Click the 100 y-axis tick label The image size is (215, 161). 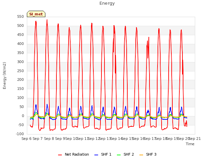(x=20, y=98)
